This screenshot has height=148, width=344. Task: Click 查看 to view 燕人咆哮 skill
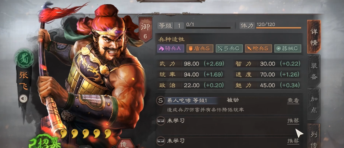click(293, 101)
